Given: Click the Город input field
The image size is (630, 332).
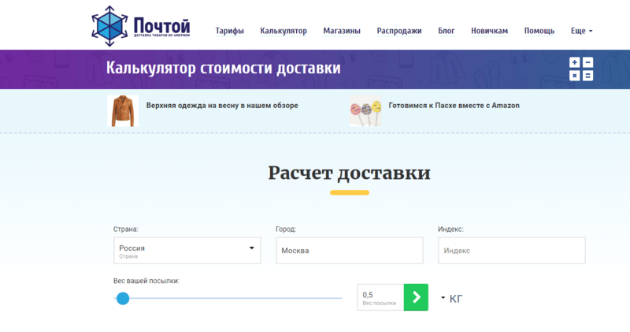Looking at the screenshot, I should click(349, 251).
